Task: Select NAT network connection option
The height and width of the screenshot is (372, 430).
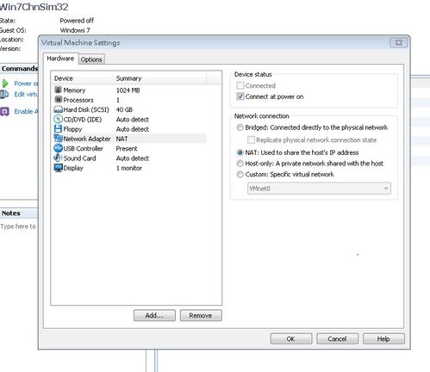Action: (x=240, y=152)
